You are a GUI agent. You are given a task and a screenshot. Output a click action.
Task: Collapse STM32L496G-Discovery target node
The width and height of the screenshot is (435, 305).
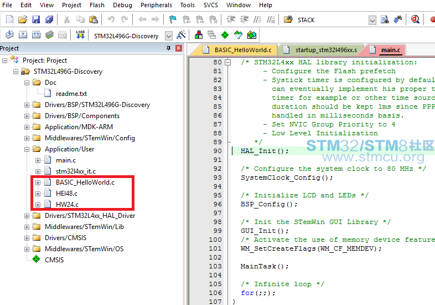pos(16,72)
